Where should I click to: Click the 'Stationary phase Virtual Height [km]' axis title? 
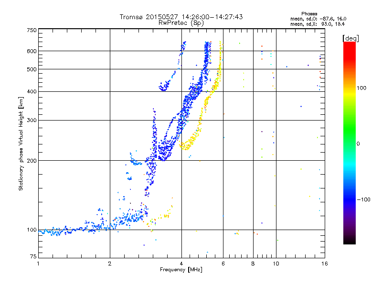coord(21,144)
